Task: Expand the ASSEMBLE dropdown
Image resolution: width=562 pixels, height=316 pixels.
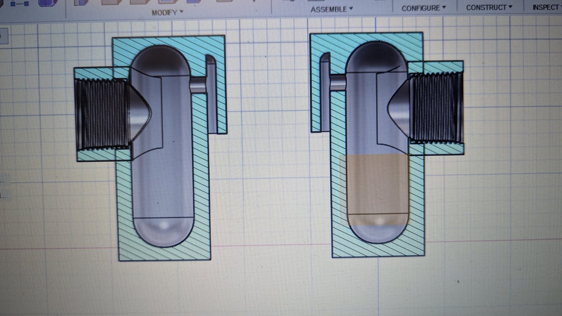Action: 331,9
